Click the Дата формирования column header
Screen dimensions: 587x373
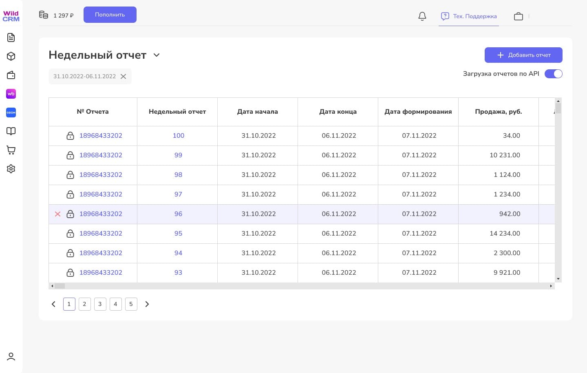[x=418, y=112]
